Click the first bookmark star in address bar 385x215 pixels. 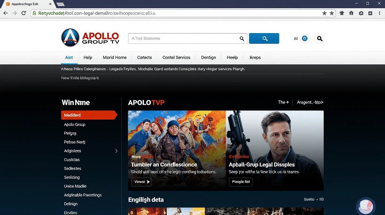coord(324,13)
